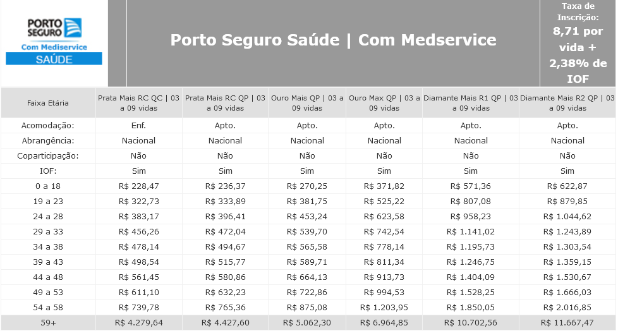
Task: Select the Ouro Mais QP column header
Action: 307,103
